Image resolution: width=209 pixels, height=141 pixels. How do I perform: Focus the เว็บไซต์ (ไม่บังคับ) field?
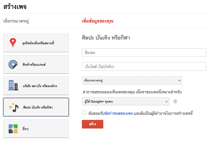144,66
